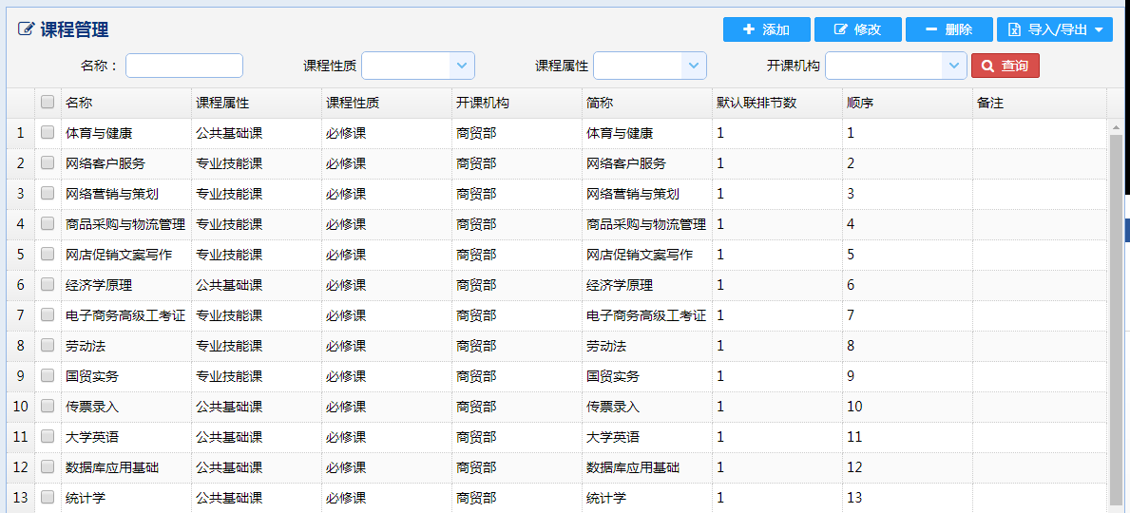Check the box for 网店促销文案写作 row

pyautogui.click(x=48, y=255)
